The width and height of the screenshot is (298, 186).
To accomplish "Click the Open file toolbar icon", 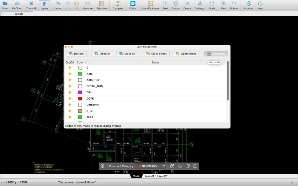I will pos(5,5).
